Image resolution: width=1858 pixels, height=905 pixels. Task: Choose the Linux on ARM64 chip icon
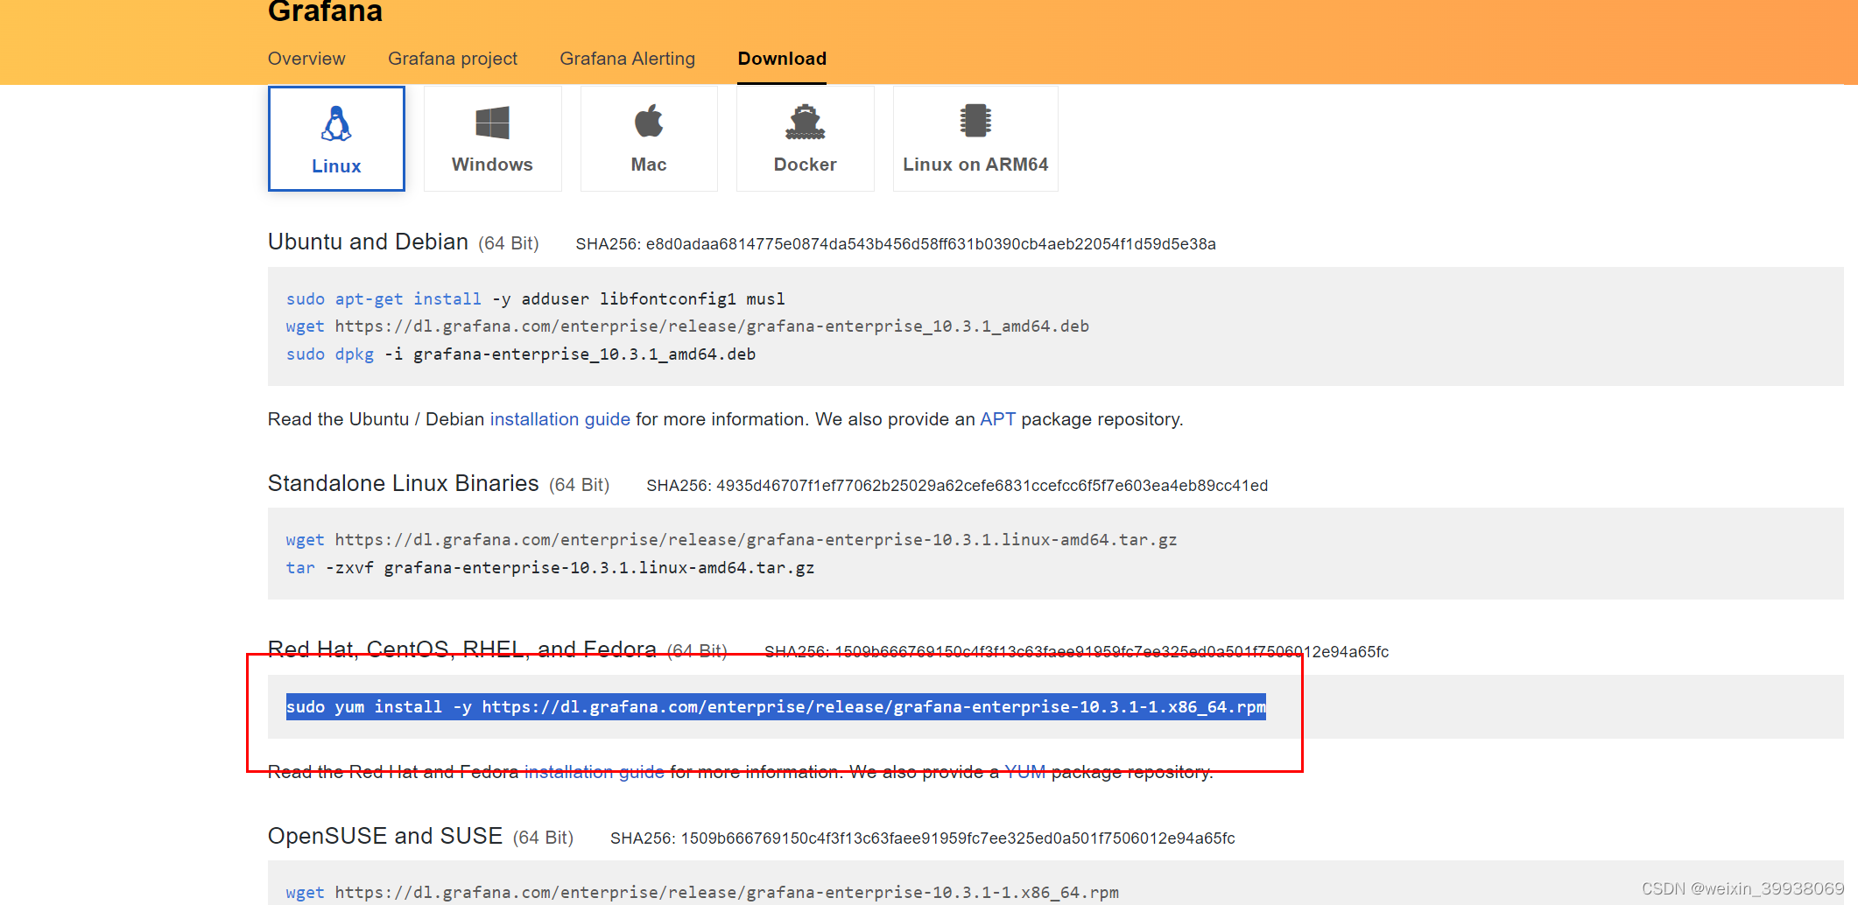point(975,121)
